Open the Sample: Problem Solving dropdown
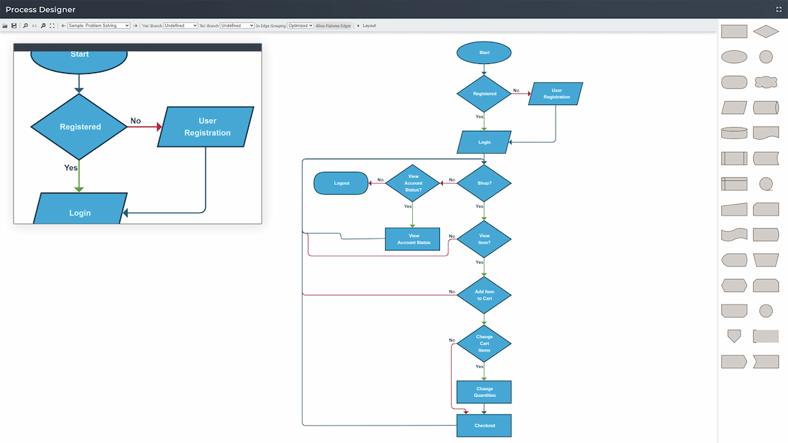Viewport: 788px width, 443px height. tap(97, 25)
